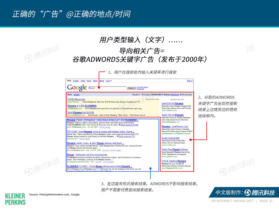Open the 'more' dropdown in Google's top bar

108,81
